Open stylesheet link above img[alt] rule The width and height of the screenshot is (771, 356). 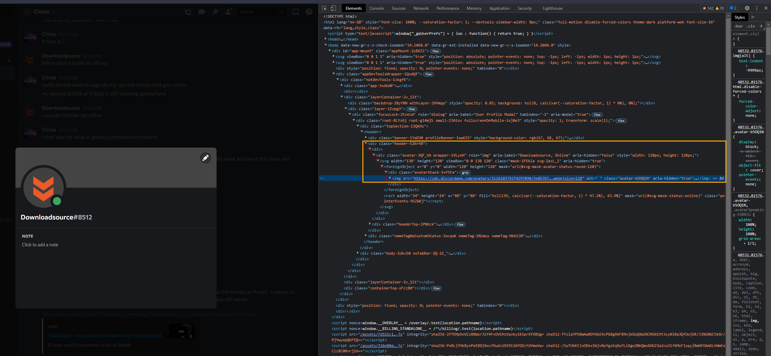(751, 51)
